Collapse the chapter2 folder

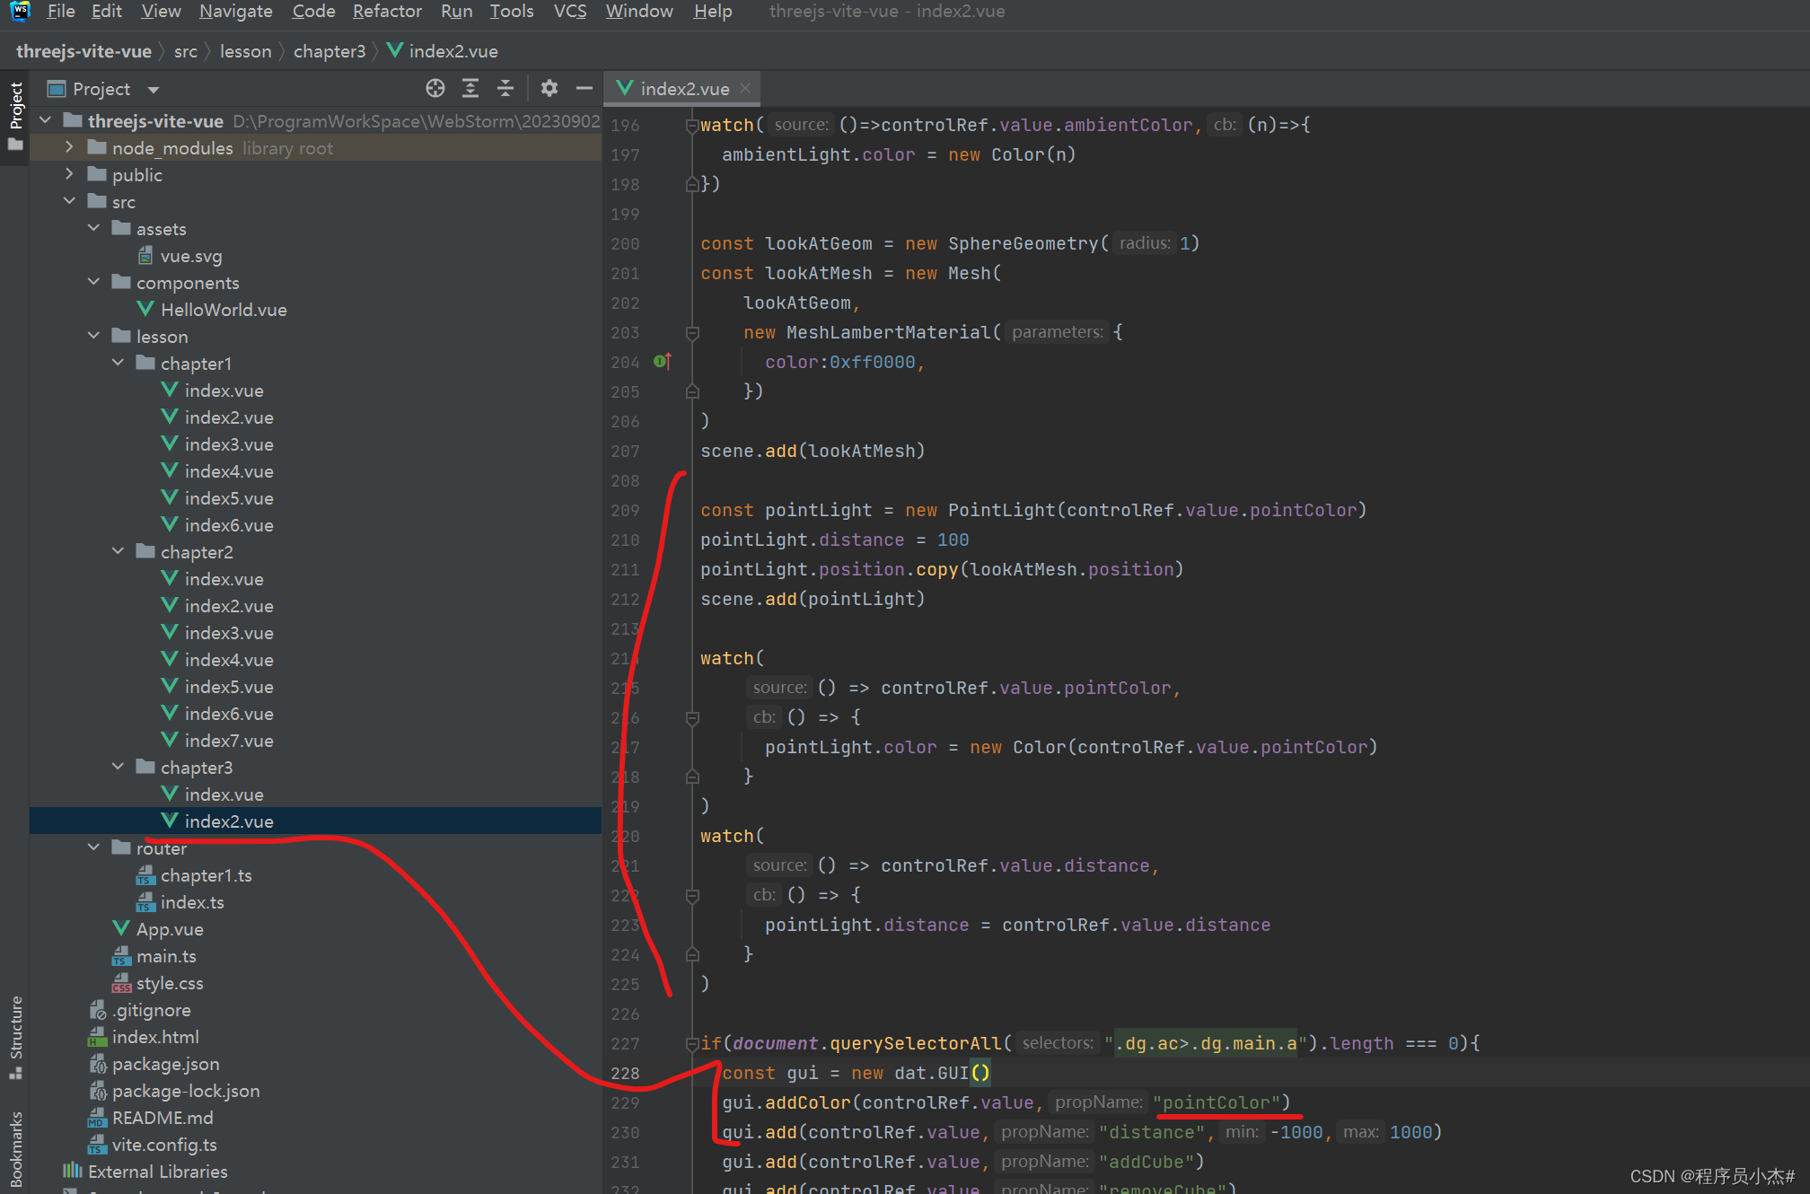pos(119,551)
